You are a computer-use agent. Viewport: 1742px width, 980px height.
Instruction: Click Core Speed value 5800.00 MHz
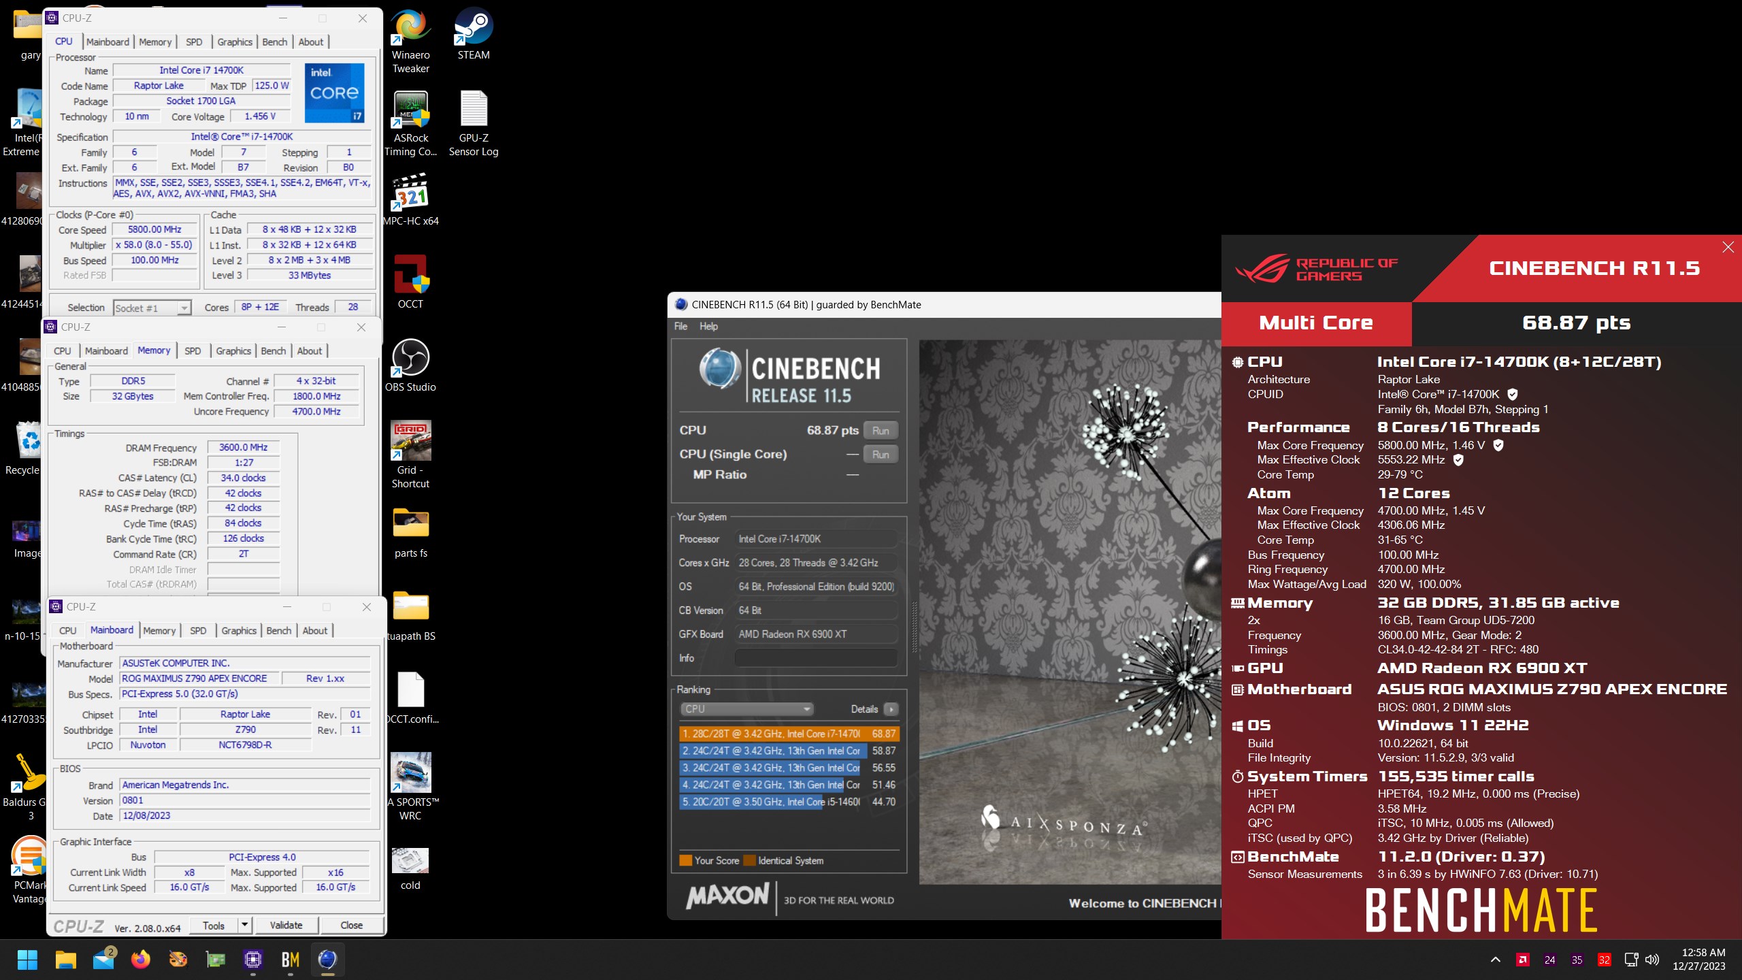(154, 229)
